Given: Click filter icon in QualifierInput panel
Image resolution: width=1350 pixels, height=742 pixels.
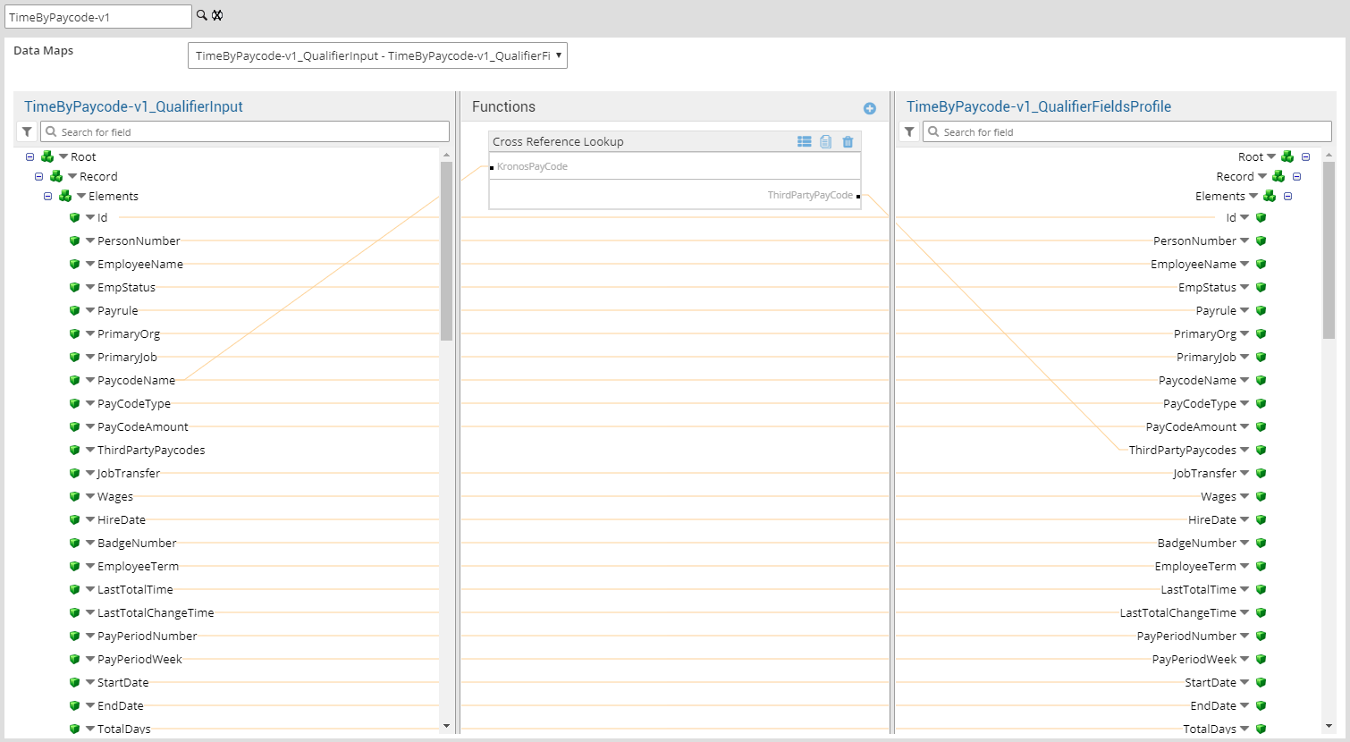Looking at the screenshot, I should tap(27, 132).
